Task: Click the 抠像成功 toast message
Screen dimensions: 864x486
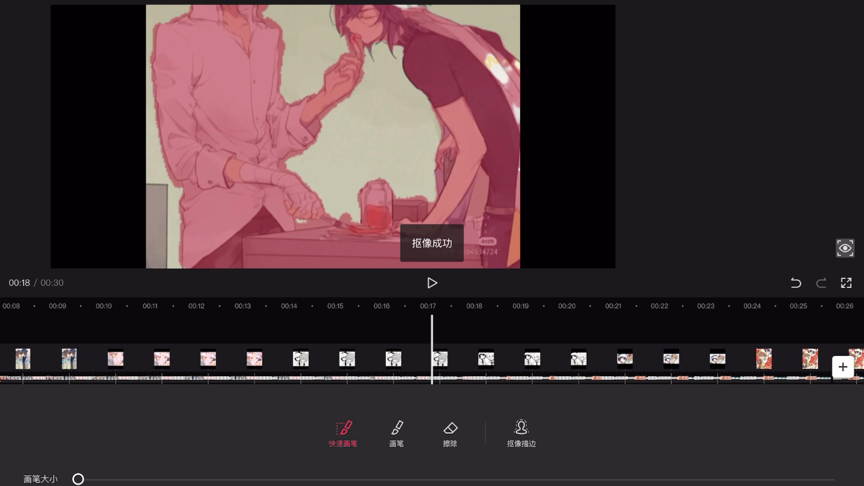Action: click(432, 243)
